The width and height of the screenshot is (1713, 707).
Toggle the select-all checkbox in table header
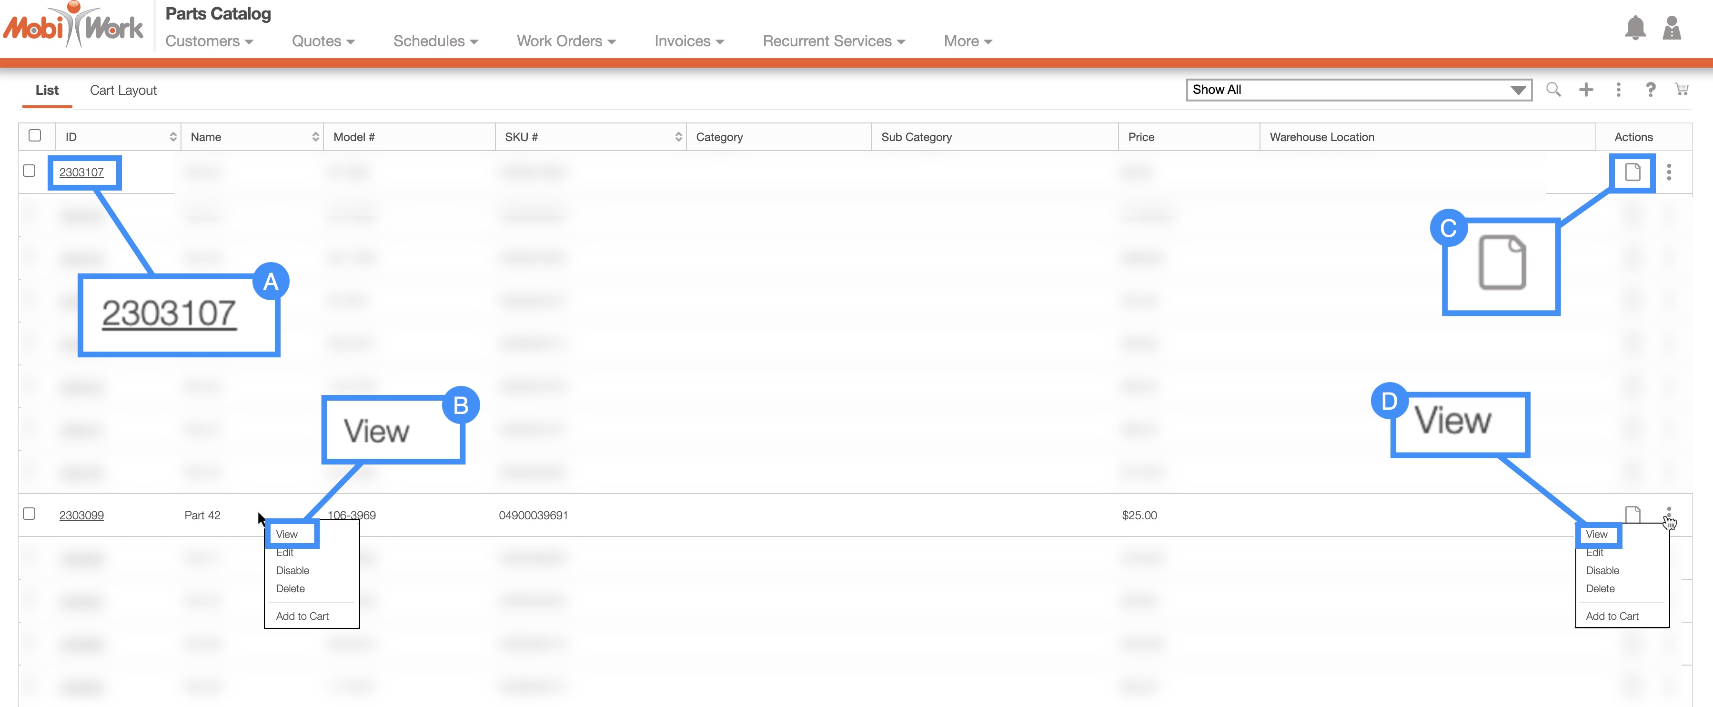35,136
